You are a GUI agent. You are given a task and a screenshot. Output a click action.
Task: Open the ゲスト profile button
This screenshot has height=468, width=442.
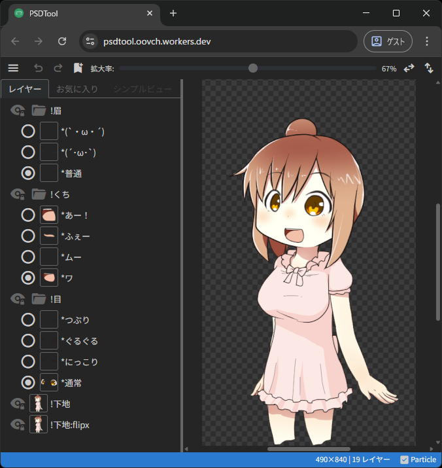(x=388, y=41)
